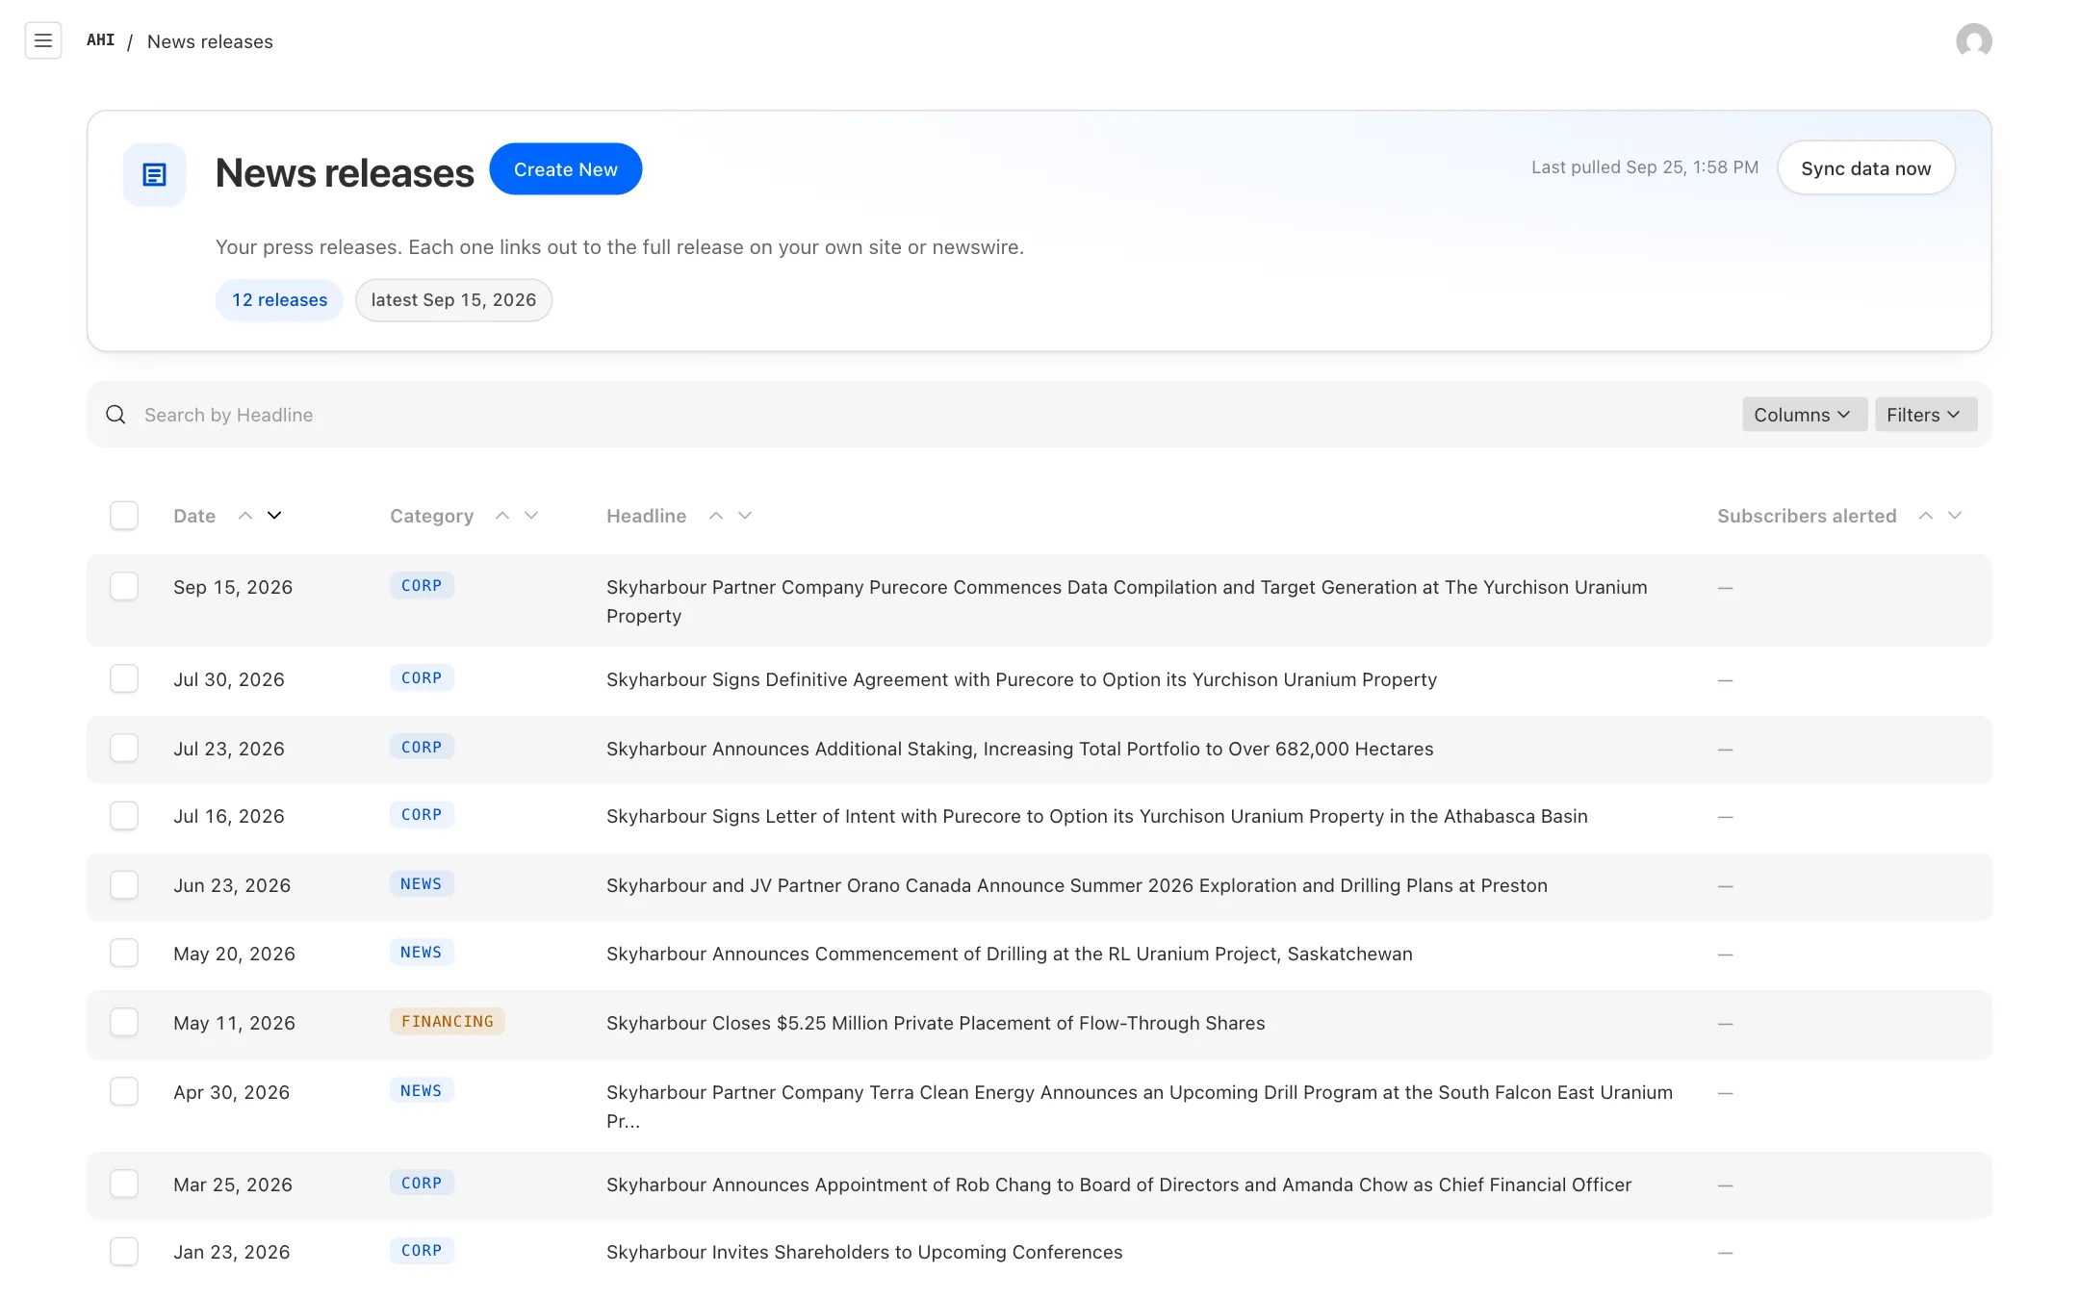Open Rob Chang appointment headline
This screenshot has height=1299, width=2079.
tap(1118, 1184)
